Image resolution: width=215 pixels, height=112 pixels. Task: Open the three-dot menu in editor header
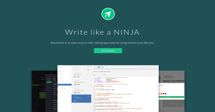coord(155,67)
